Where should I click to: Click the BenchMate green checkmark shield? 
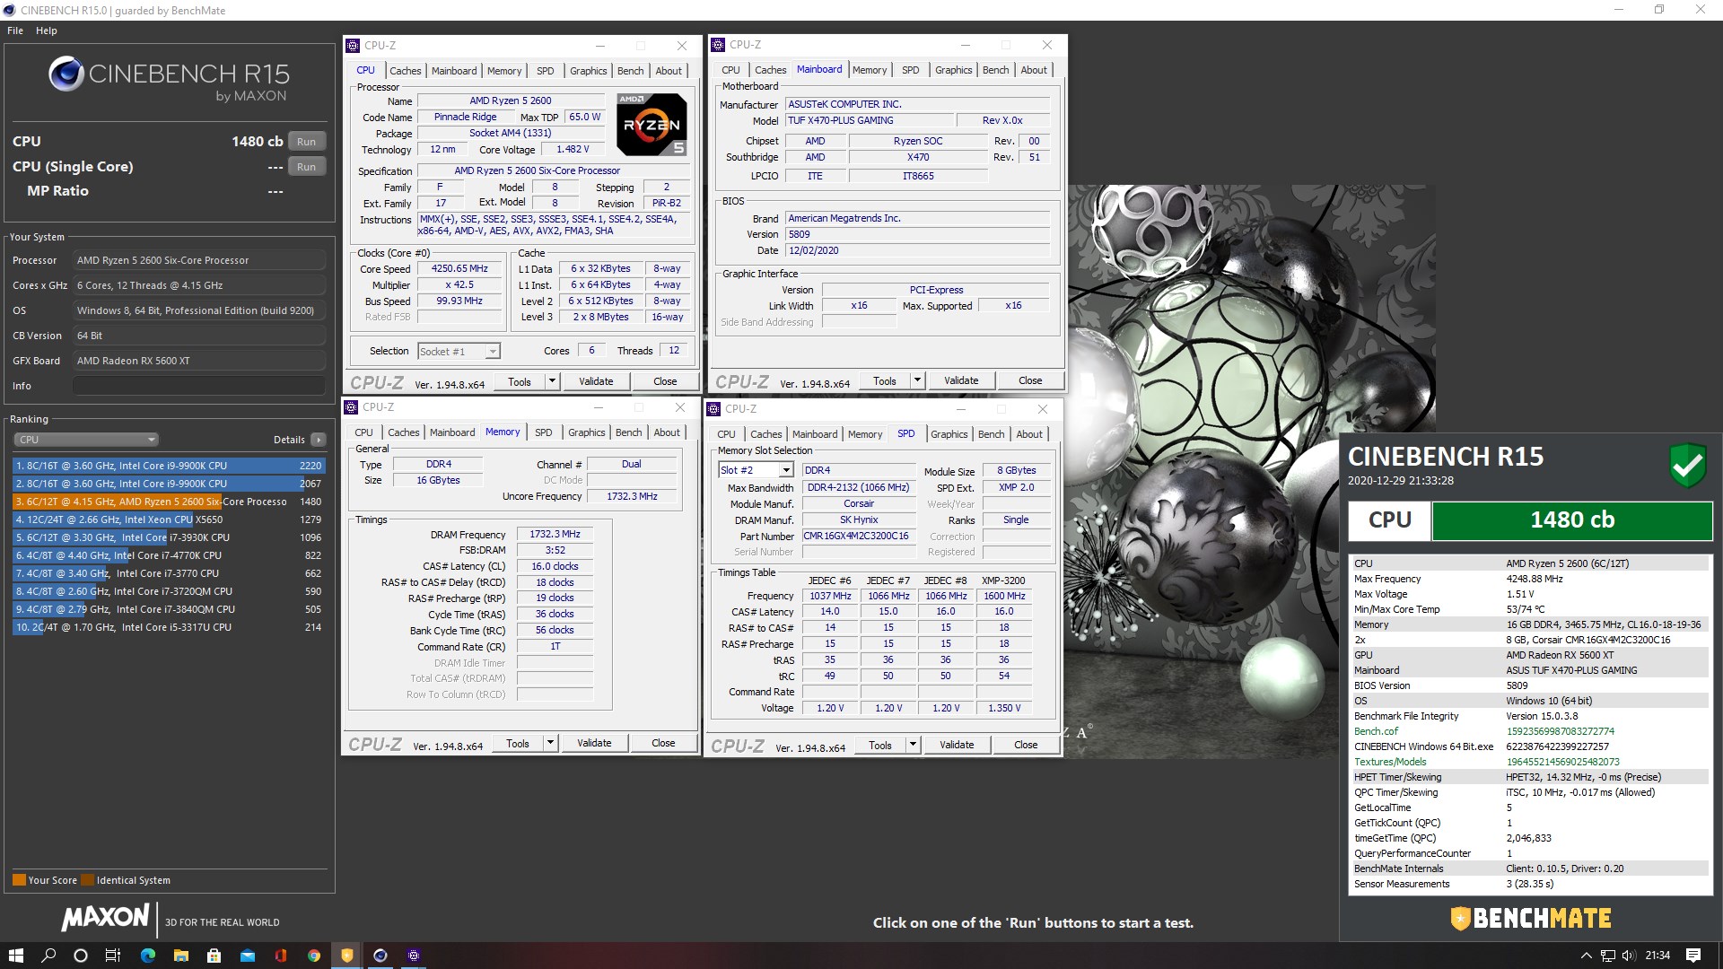pyautogui.click(x=1687, y=466)
